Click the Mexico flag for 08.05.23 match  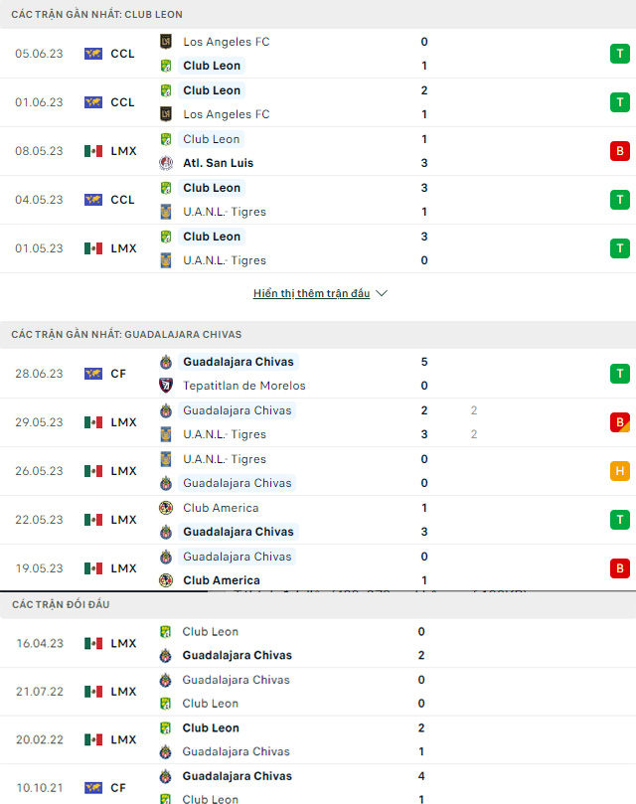tap(93, 151)
